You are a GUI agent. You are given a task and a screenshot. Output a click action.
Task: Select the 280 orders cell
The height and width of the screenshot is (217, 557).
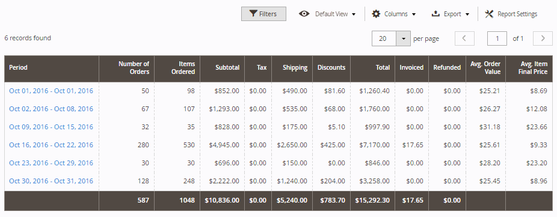(x=126, y=145)
